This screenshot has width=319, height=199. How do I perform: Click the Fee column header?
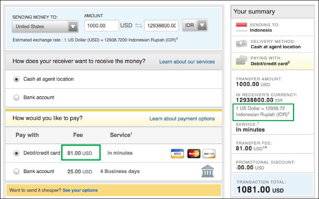78,135
